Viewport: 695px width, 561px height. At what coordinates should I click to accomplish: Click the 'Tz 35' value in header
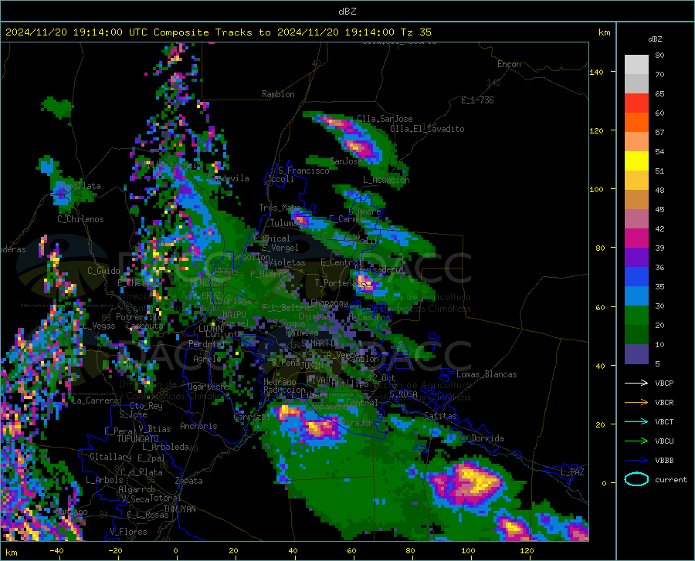point(415,32)
